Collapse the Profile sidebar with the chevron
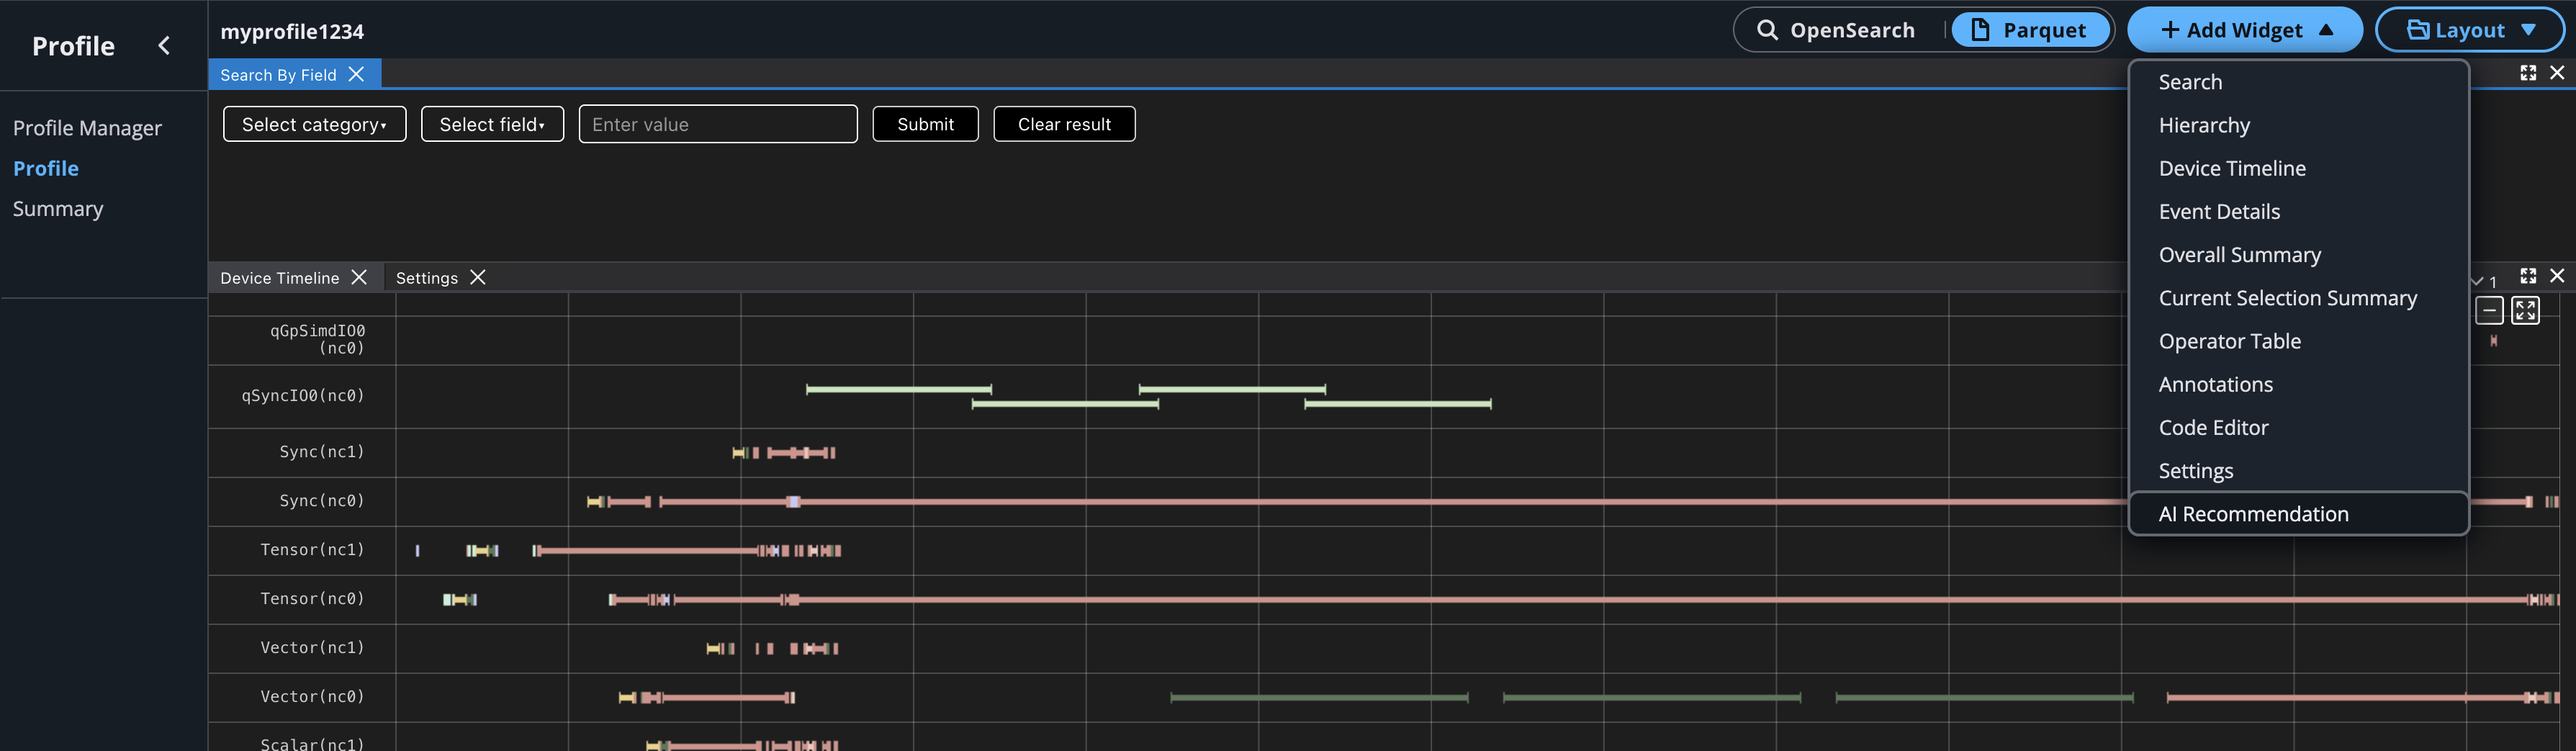This screenshot has height=751, width=2576. click(x=164, y=46)
